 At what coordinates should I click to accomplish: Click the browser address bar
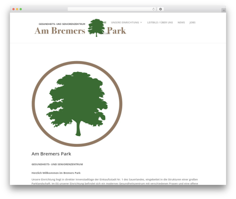pos(112,9)
